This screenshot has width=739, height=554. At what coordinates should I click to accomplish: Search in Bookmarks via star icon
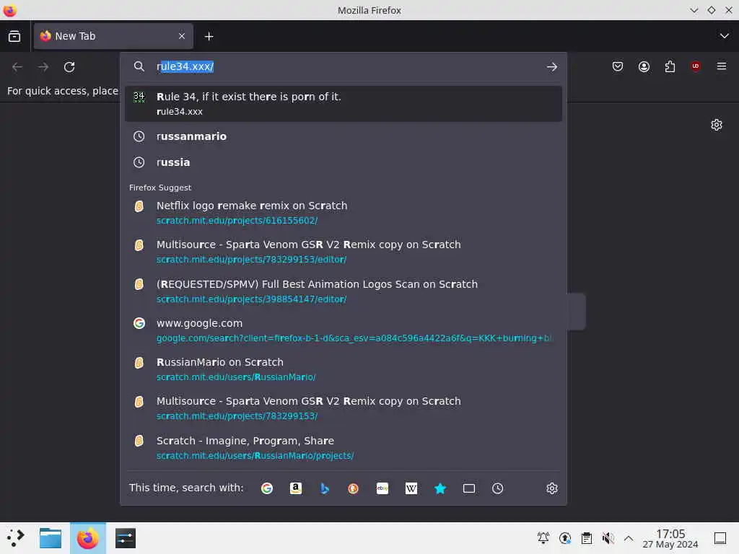[x=440, y=488]
